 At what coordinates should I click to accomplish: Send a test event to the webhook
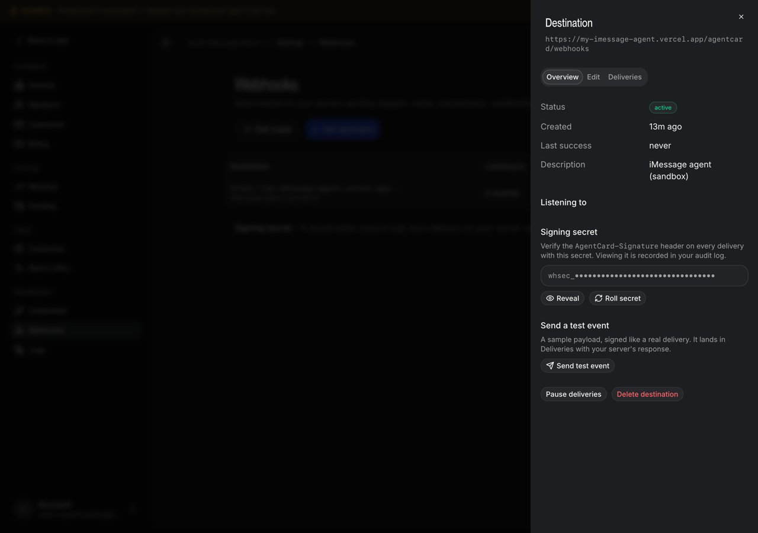pyautogui.click(x=577, y=366)
